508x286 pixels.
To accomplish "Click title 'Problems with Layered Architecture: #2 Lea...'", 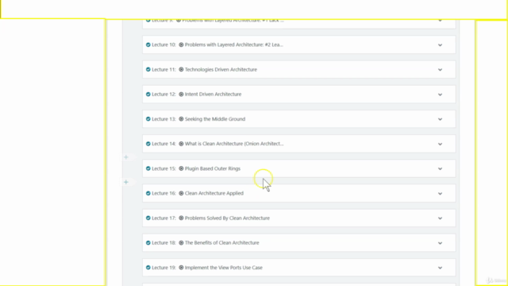I will [x=233, y=44].
